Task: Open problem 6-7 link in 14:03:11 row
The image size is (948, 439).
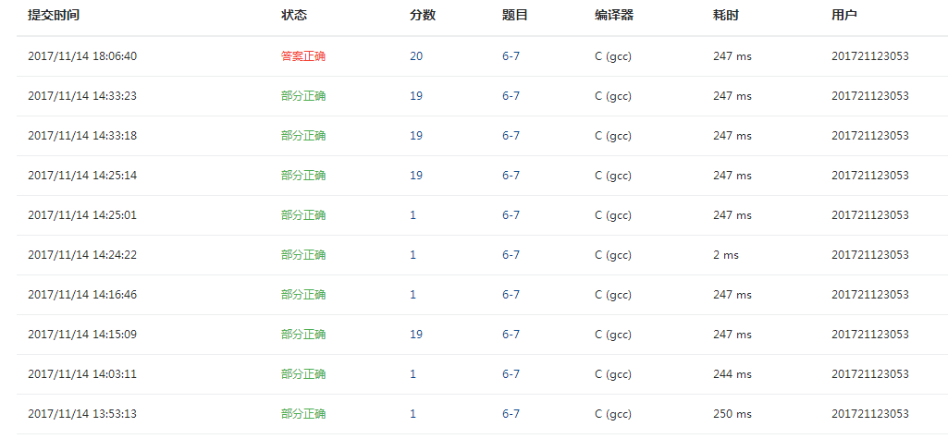Action: pyautogui.click(x=511, y=374)
